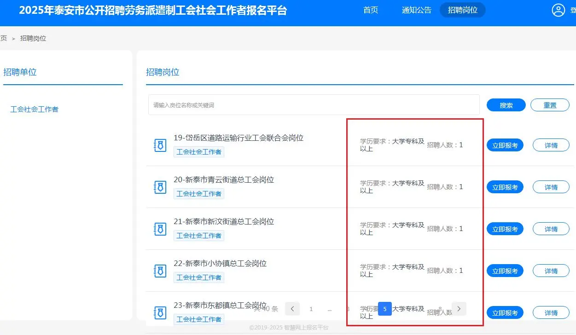Viewport: 576px width, 335px height.
Task: Click the previous page arrow icon
Action: tap(292, 309)
